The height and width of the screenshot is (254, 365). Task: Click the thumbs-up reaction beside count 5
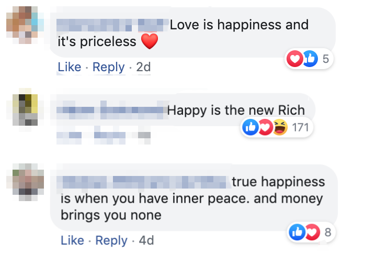310,59
